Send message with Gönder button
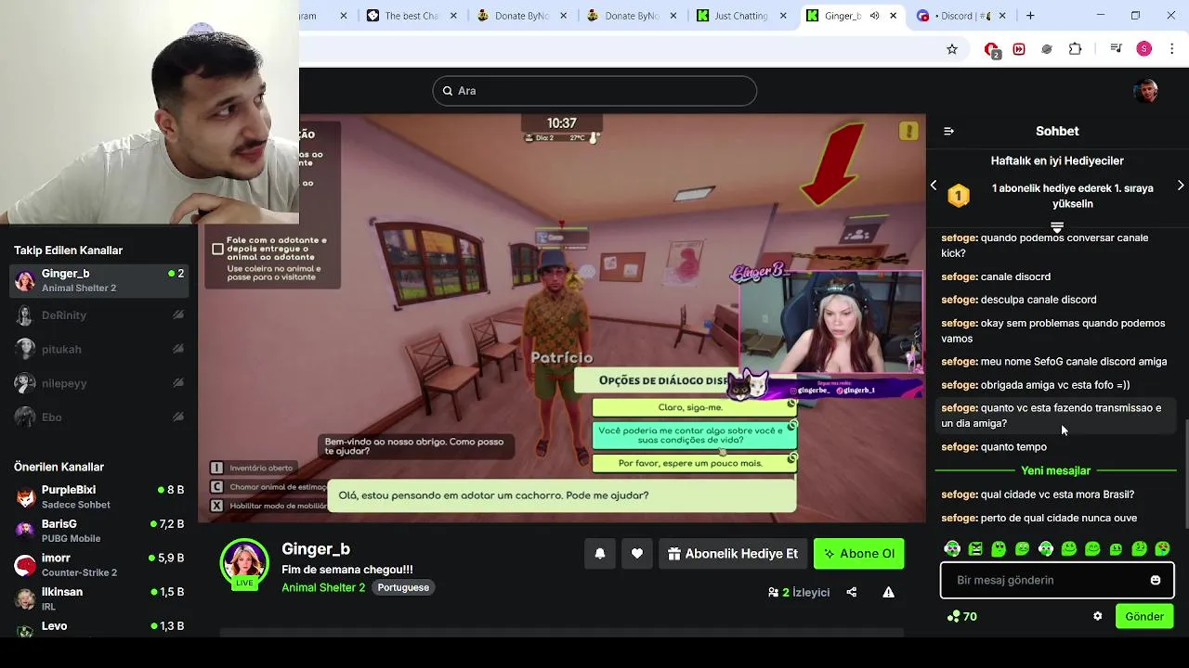 [x=1144, y=616]
